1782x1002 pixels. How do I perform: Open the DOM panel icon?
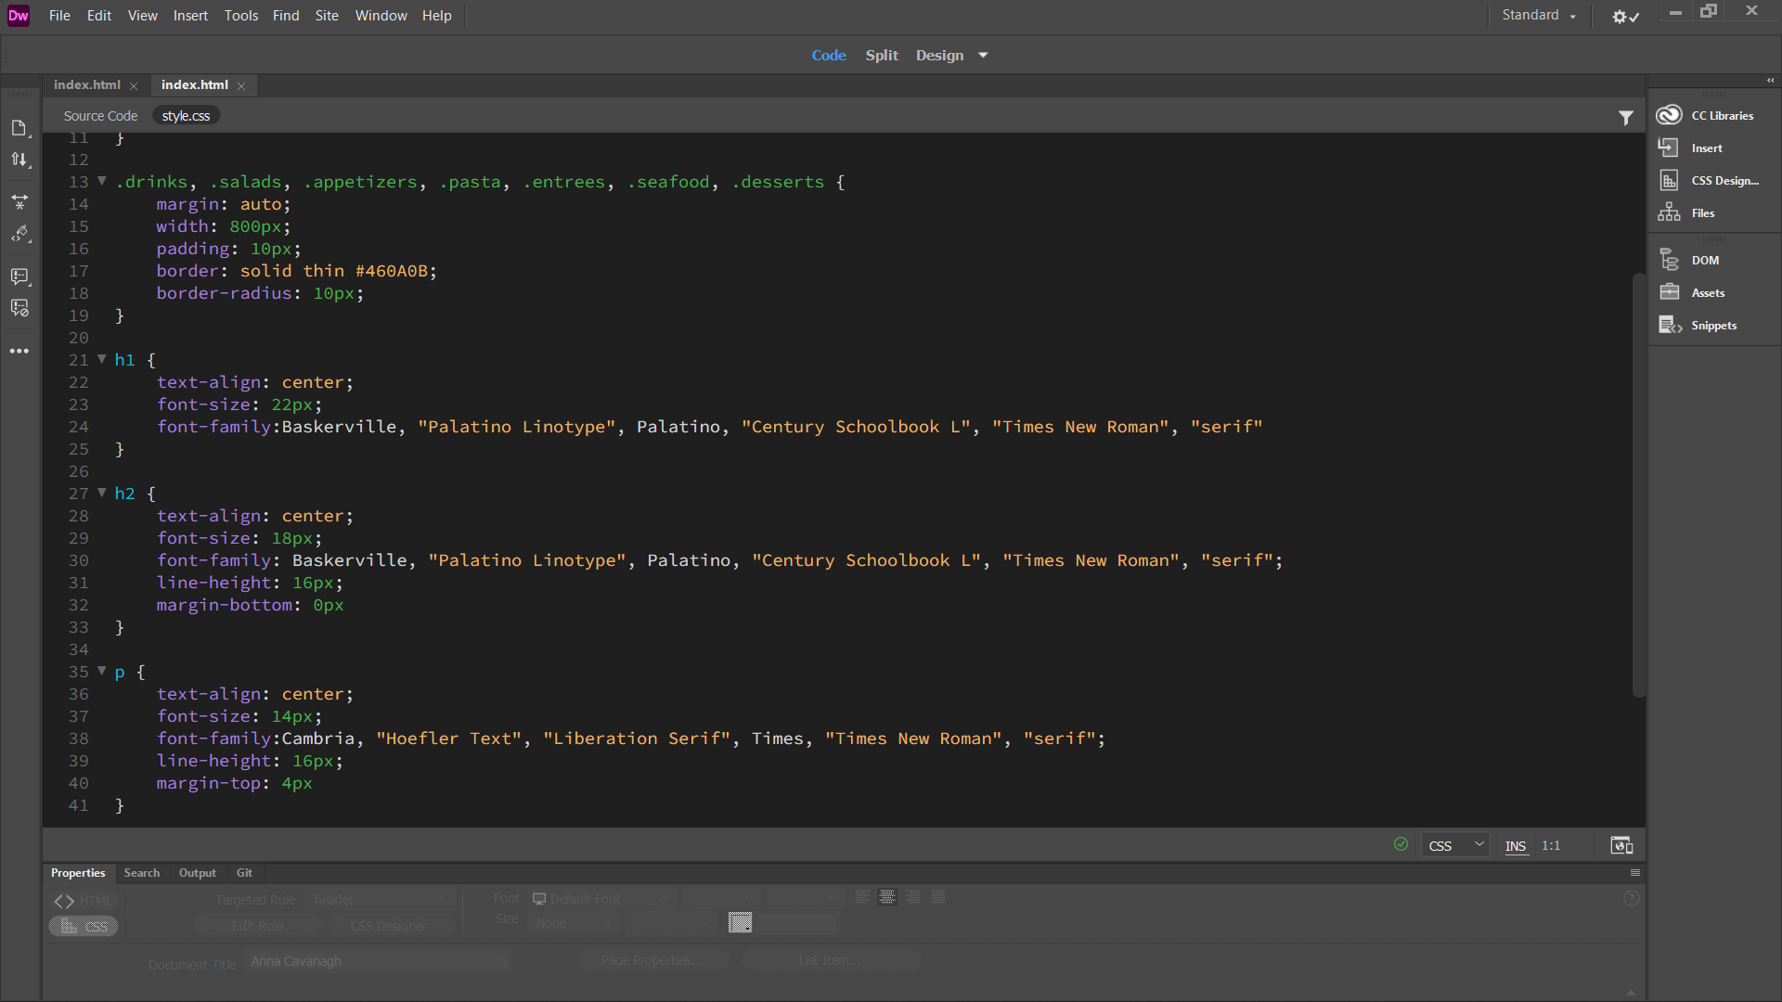click(x=1669, y=260)
